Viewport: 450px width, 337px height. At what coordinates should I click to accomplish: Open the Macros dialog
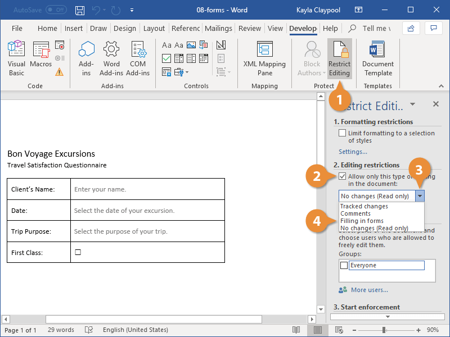(x=40, y=54)
